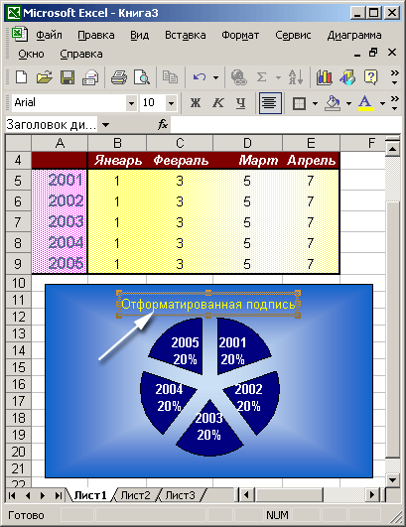Open the Вставка menu

point(186,35)
